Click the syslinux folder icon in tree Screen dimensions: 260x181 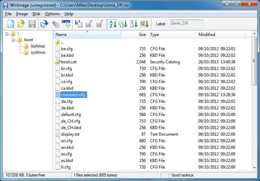[x=26, y=52]
